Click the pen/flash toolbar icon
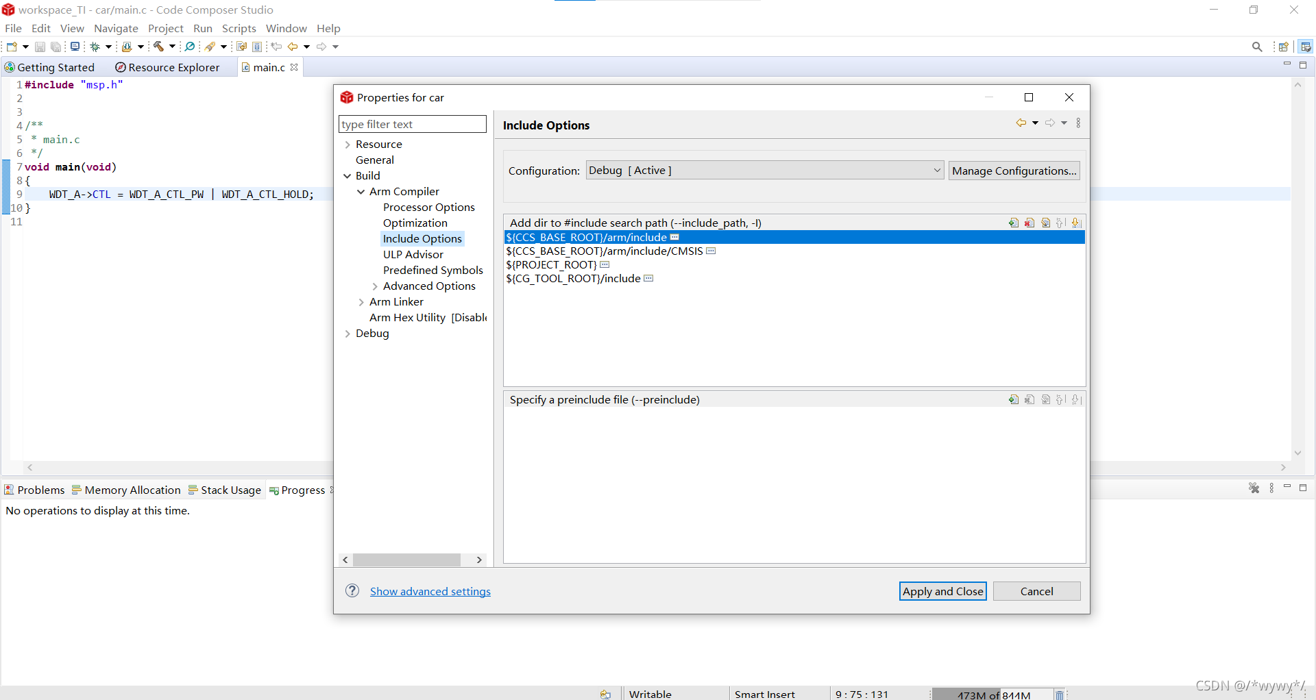This screenshot has height=700, width=1316. coord(210,47)
